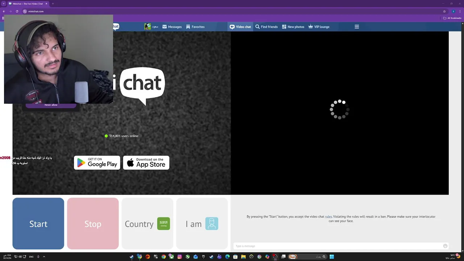Open Microsoft Teams from the taskbar
The image size is (464, 261).
[219, 257]
